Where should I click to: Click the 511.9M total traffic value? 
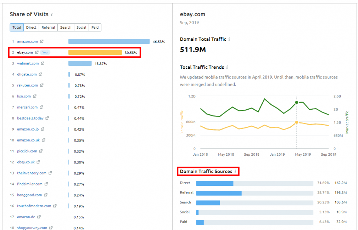[193, 50]
